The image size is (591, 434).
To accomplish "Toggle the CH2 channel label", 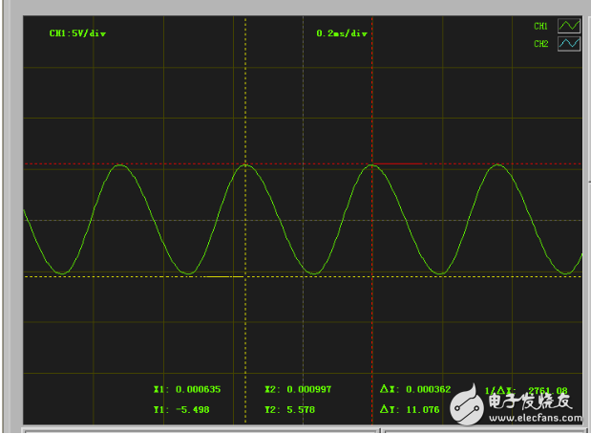I will point(541,44).
